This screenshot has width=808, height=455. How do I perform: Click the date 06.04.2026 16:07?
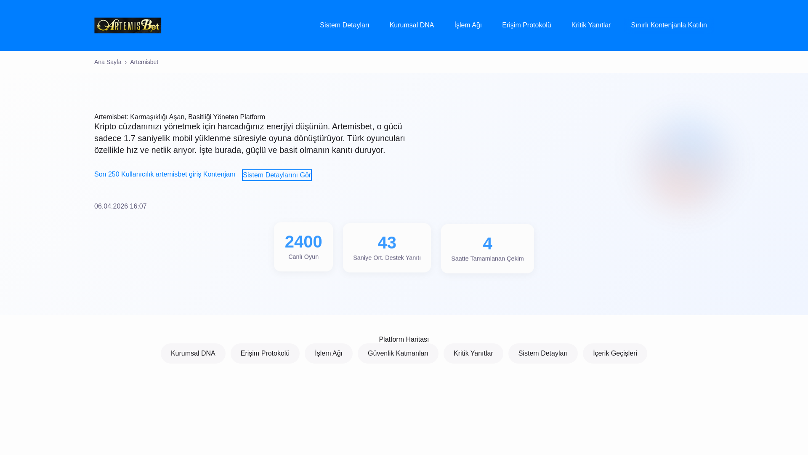coord(120,206)
